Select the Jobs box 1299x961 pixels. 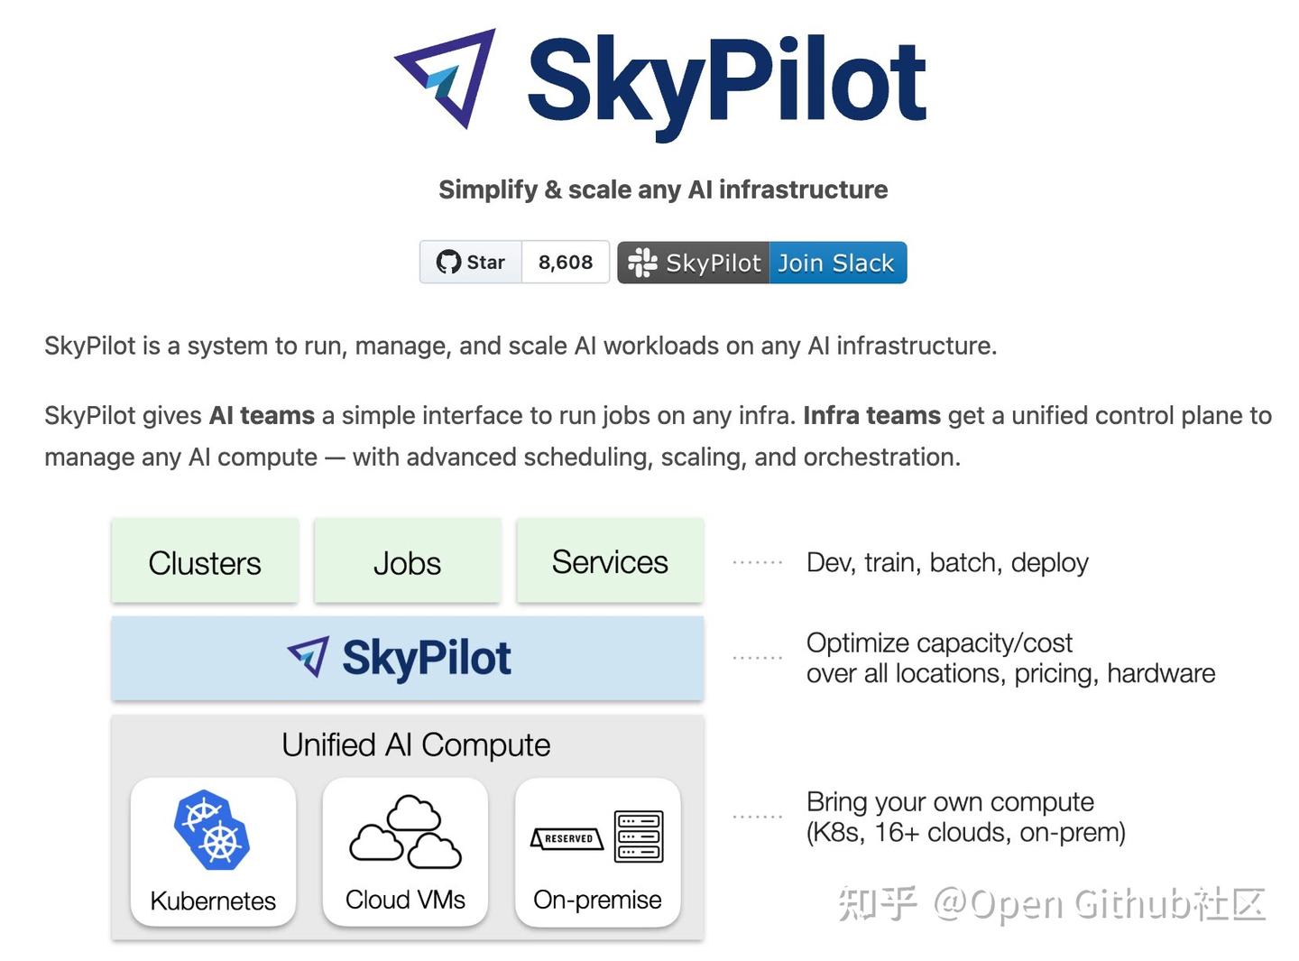(407, 562)
